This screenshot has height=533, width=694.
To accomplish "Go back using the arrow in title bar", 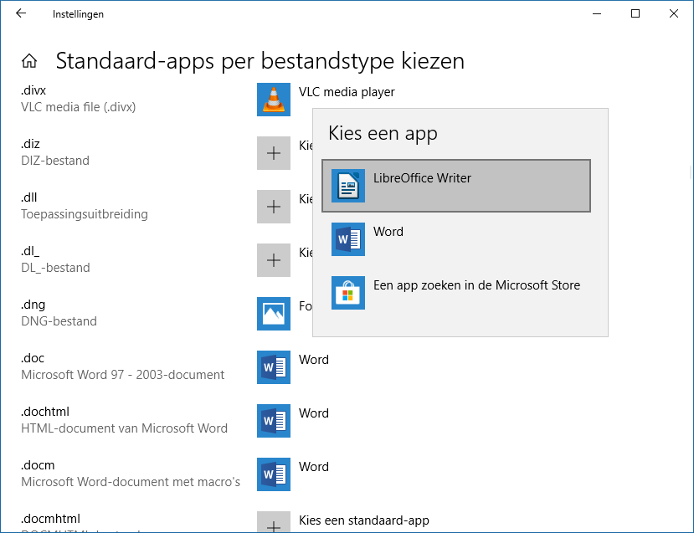I will [x=21, y=13].
